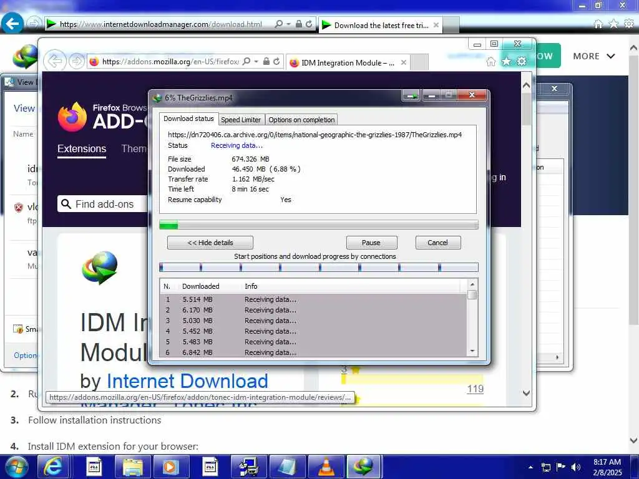Click refresh icon in addons.mozilla.org address bar
The width and height of the screenshot is (639, 479).
[276, 62]
